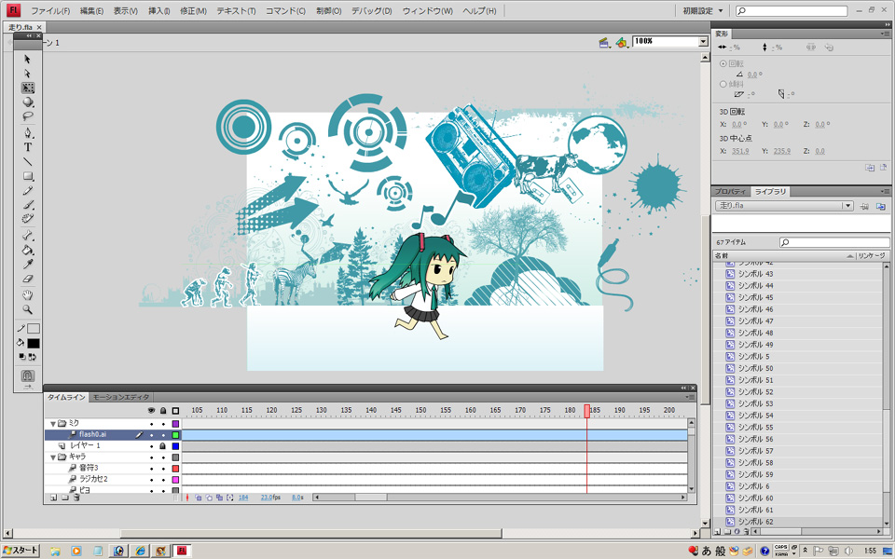Select the Paint Bucket tool

point(28,250)
